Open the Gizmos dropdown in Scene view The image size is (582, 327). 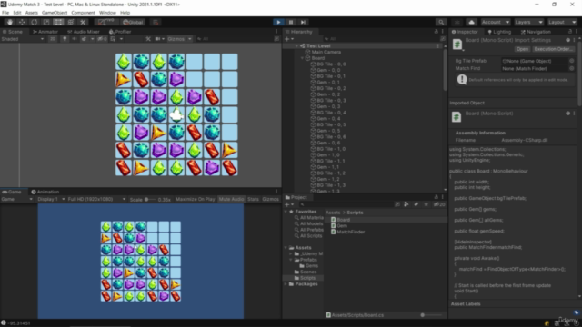pyautogui.click(x=180, y=39)
